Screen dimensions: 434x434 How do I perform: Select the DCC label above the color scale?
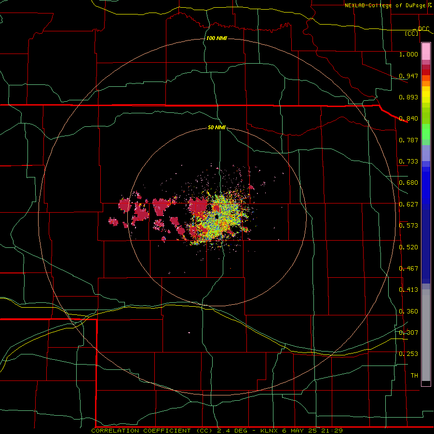[423, 28]
